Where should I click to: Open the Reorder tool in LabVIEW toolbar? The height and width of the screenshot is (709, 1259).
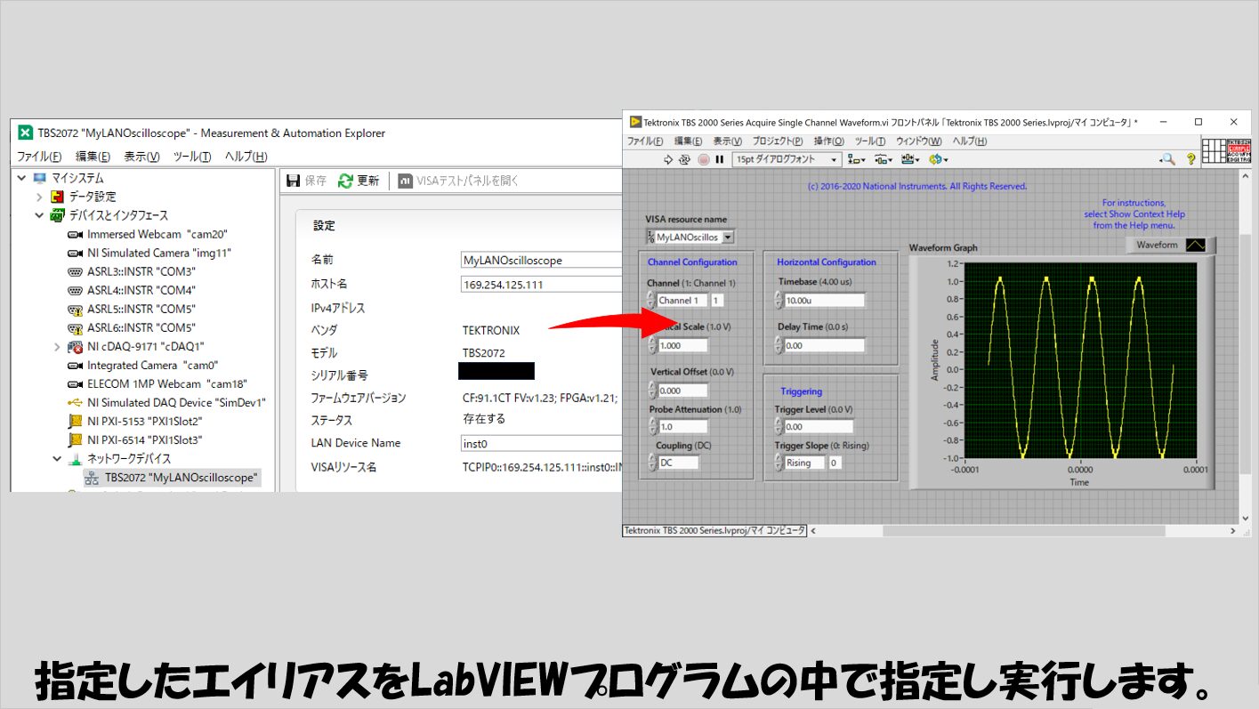click(938, 159)
